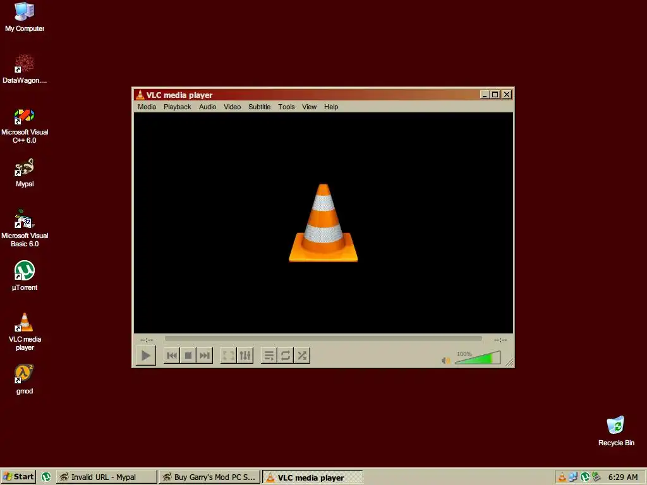Select VLC media player desktop shortcut

pyautogui.click(x=25, y=332)
